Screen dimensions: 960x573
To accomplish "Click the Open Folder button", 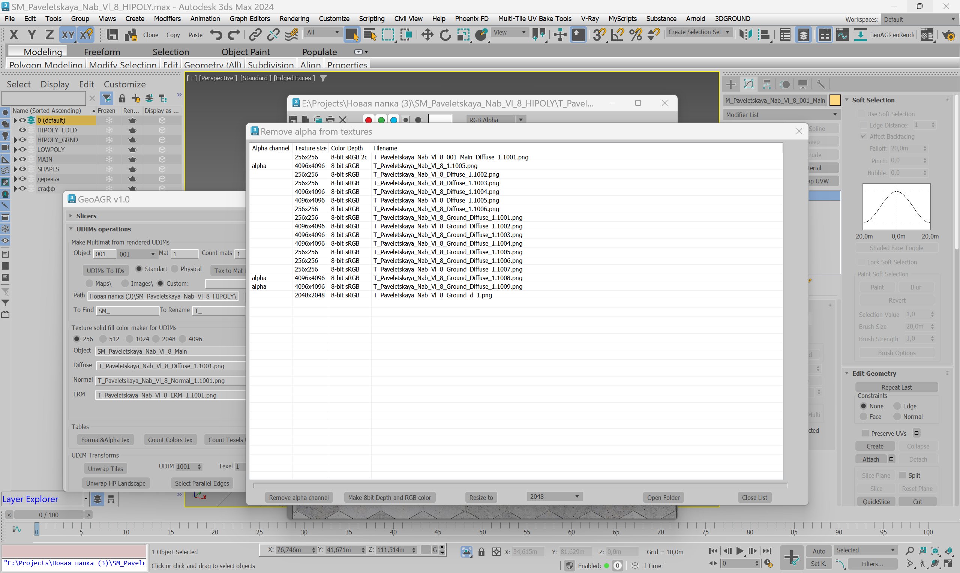I will point(663,498).
